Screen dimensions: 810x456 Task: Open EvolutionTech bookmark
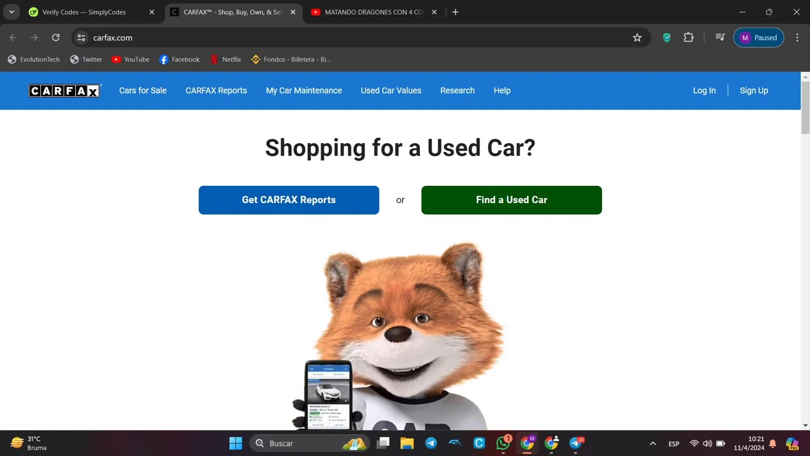[33, 59]
